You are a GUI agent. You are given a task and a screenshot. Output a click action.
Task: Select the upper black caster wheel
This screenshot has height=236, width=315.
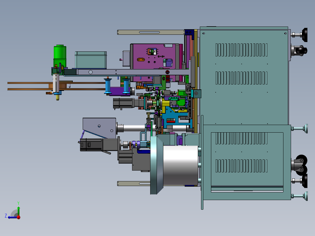click(301, 51)
